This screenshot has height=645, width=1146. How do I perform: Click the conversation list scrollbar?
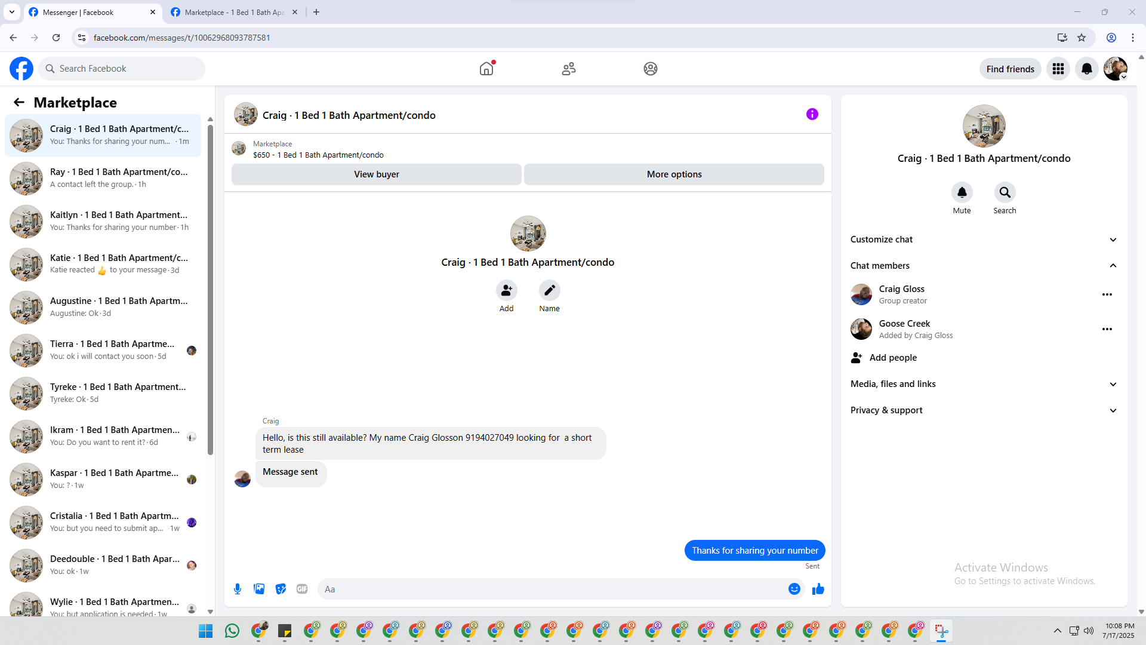tap(210, 289)
